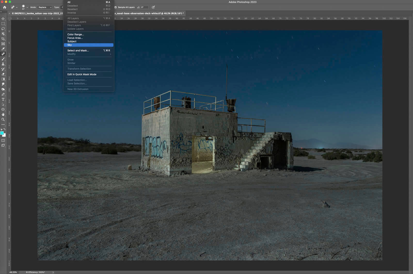This screenshot has width=413, height=274.
Task: Select the Horizontal Type tool
Action: pos(3,99)
